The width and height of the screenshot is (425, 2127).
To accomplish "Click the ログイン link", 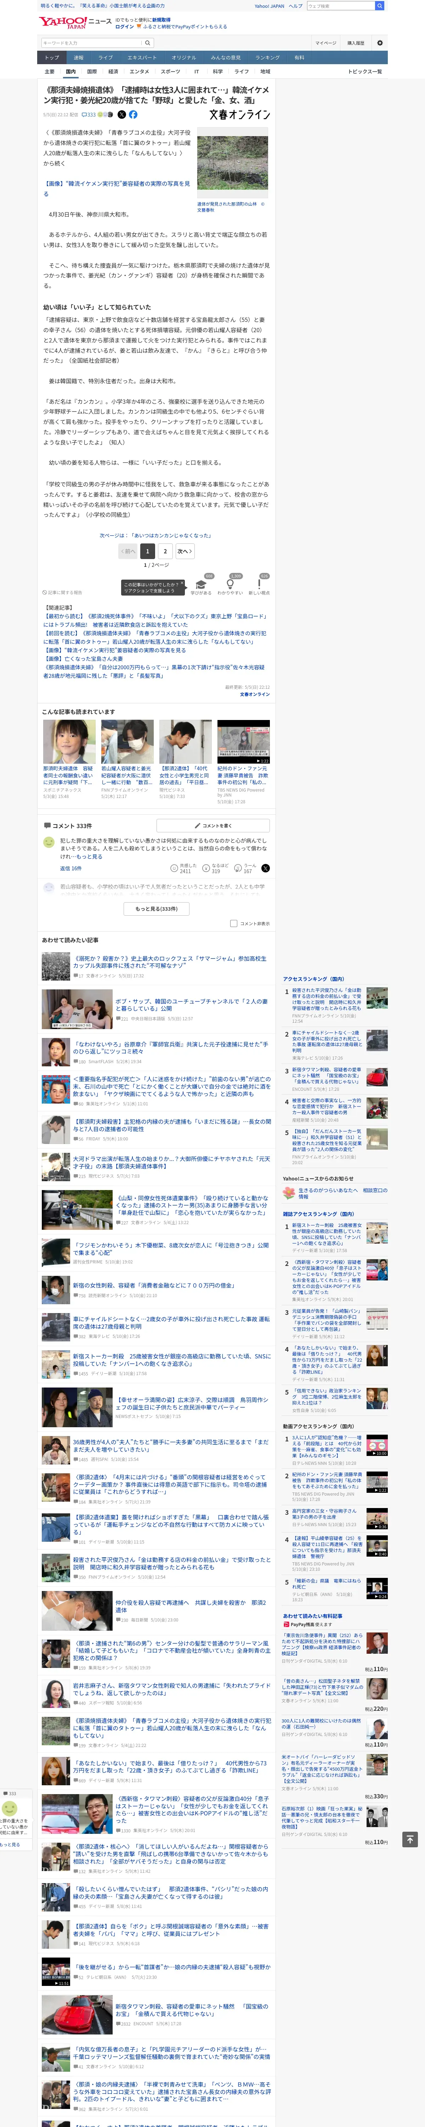I will (x=124, y=27).
